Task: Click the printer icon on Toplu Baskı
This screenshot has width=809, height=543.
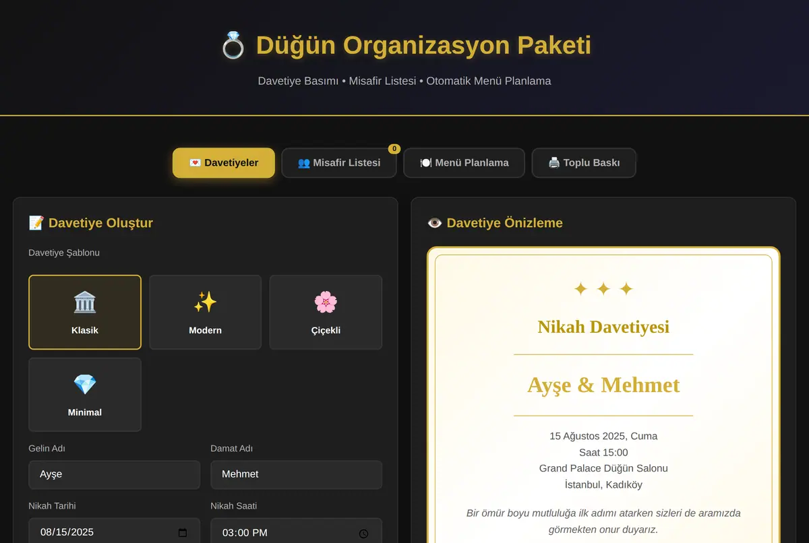Action: pos(554,163)
